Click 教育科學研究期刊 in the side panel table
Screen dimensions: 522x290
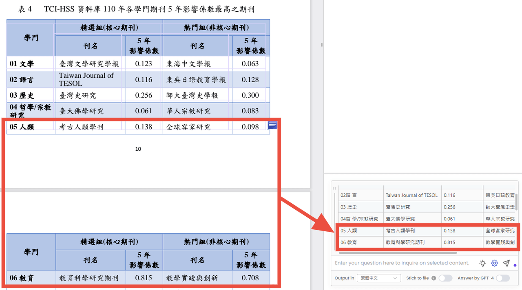405,242
